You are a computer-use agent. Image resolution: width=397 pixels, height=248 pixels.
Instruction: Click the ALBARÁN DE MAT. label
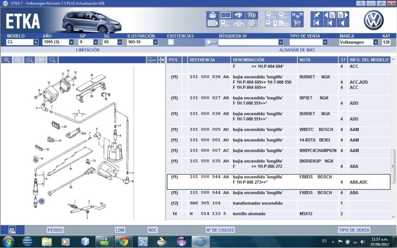pyautogui.click(x=298, y=50)
